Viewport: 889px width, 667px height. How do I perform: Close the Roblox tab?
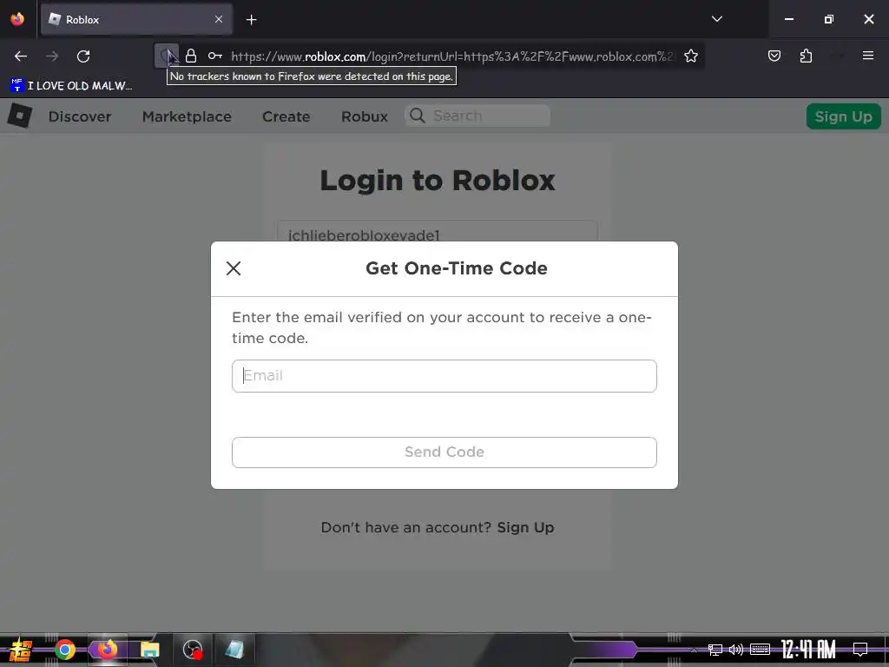[219, 19]
